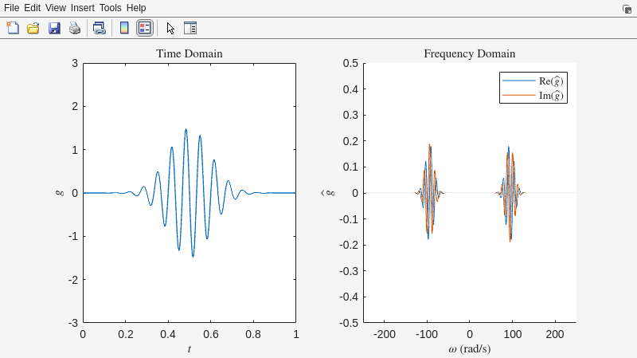The height and width of the screenshot is (358, 637).
Task: Click the Time Domain plot title
Action: [189, 54]
